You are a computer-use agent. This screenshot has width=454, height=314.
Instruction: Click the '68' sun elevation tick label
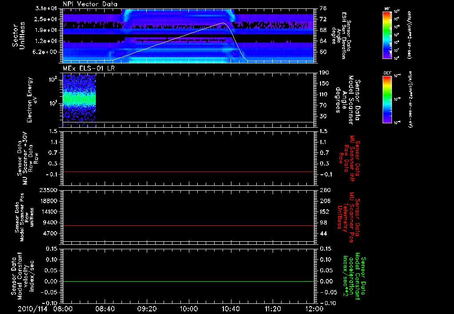pos(323,30)
